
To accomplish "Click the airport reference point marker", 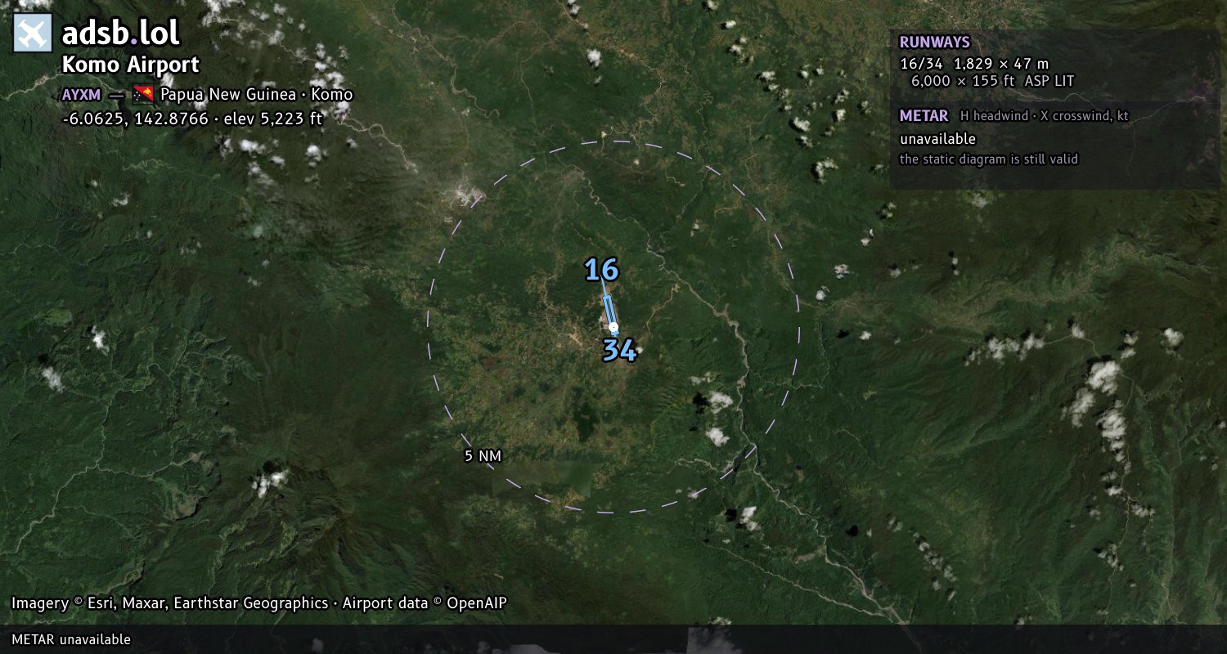I will point(613,327).
